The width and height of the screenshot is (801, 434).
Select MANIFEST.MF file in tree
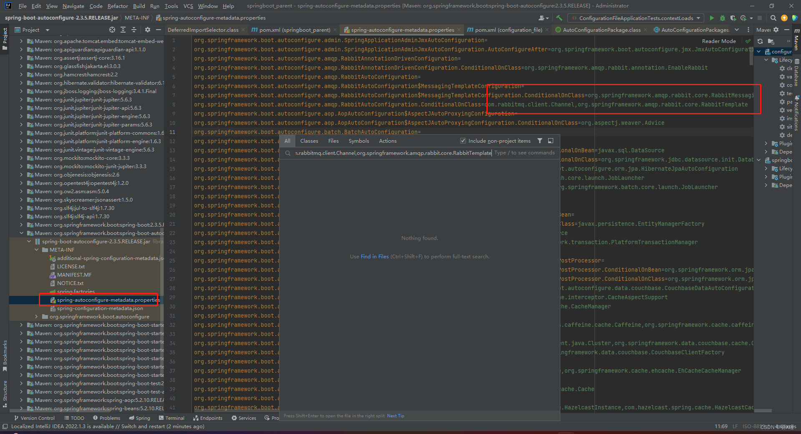[71, 275]
